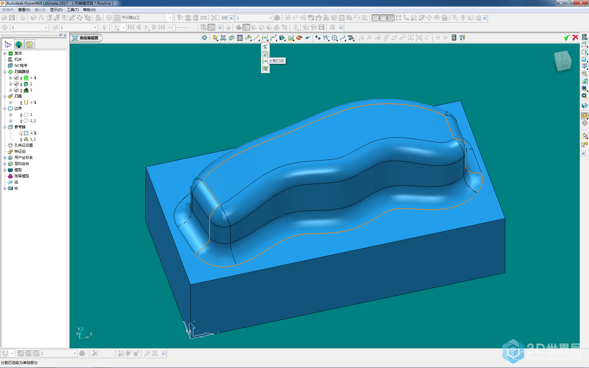589x368 pixels.
Task: Choose the circle creation tool
Action: pos(334,38)
